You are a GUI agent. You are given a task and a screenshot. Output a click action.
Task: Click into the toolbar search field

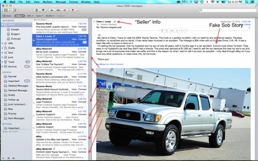(x=228, y=10)
